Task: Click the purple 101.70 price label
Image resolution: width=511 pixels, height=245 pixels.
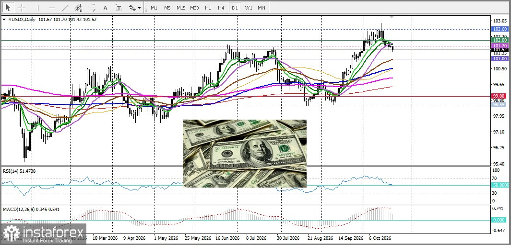Action: click(x=499, y=46)
